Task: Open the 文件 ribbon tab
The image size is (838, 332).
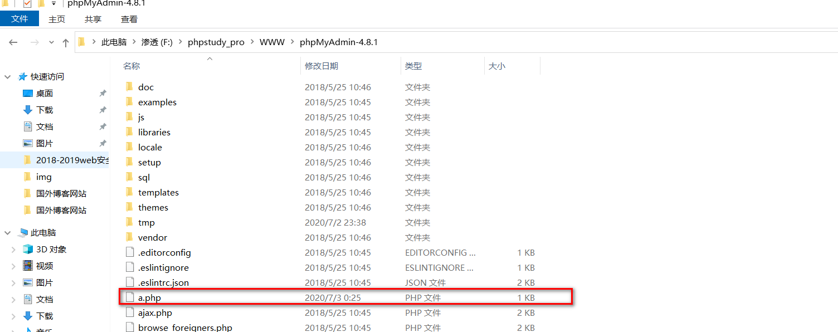Action: coord(20,19)
